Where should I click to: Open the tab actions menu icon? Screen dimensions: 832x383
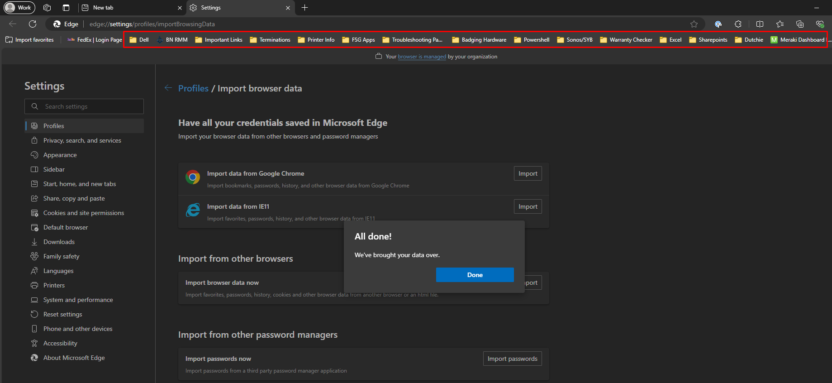(66, 8)
